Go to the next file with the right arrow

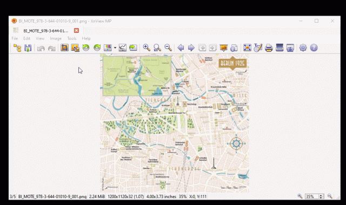coord(191,48)
